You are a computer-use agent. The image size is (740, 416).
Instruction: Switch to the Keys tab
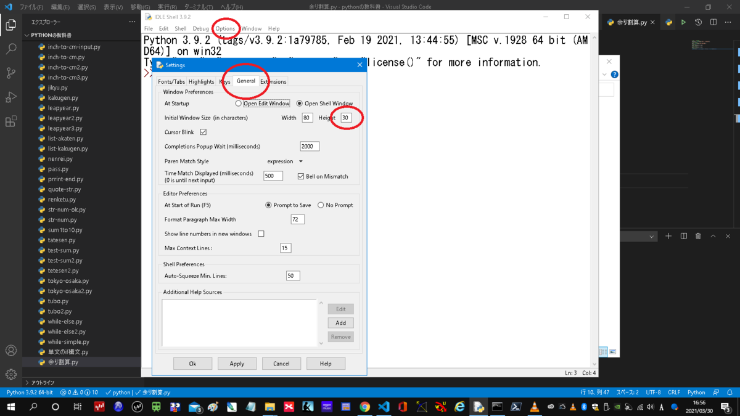coord(225,81)
